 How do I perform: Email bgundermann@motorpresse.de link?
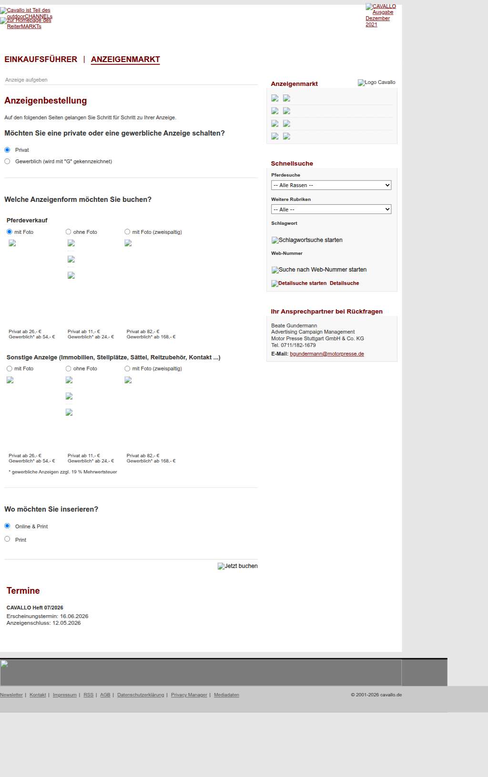tap(326, 354)
